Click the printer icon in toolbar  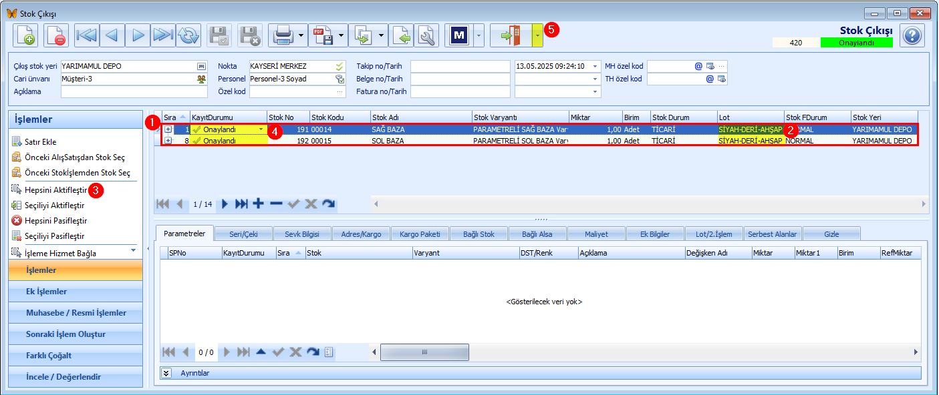pos(283,35)
